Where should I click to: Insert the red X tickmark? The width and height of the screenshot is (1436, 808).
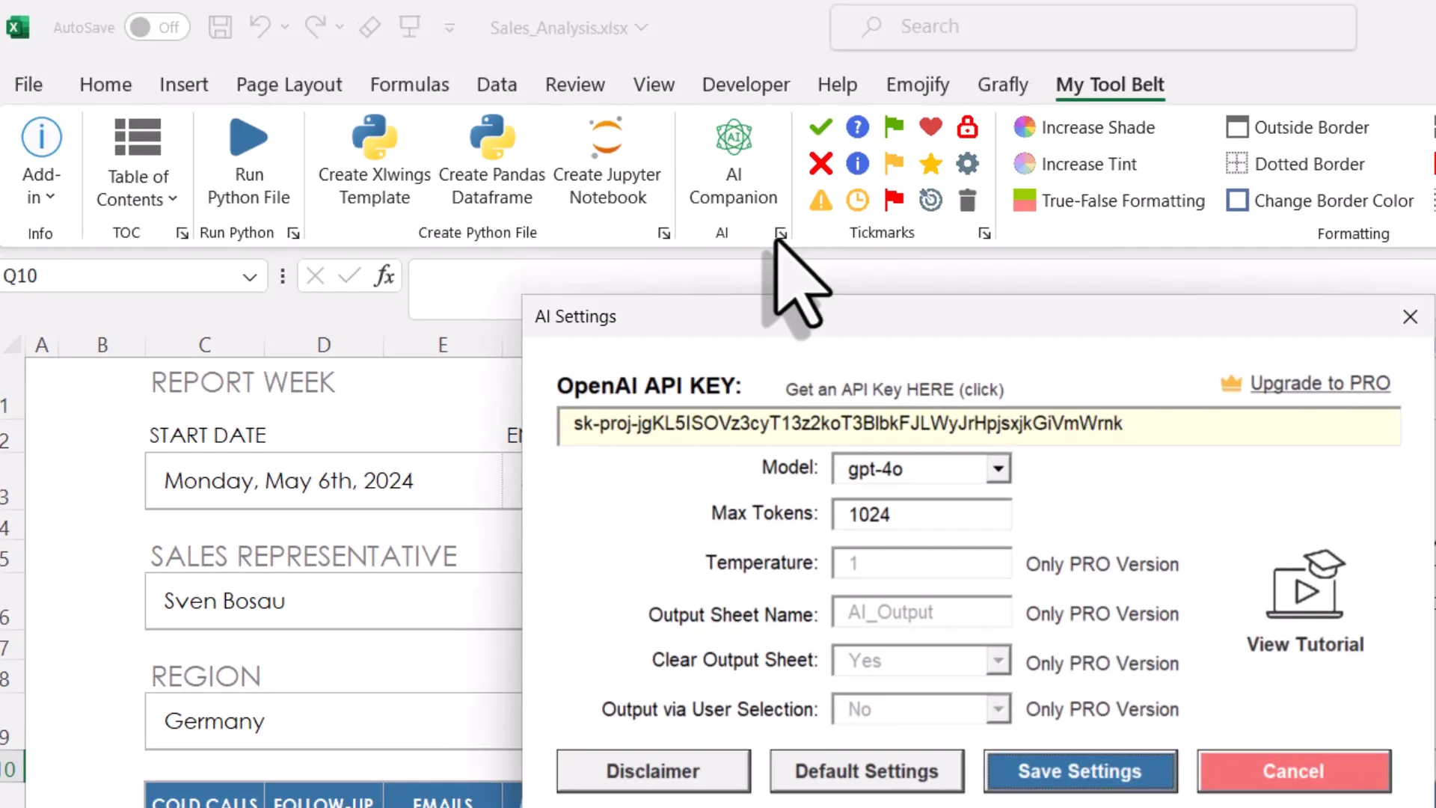click(820, 164)
